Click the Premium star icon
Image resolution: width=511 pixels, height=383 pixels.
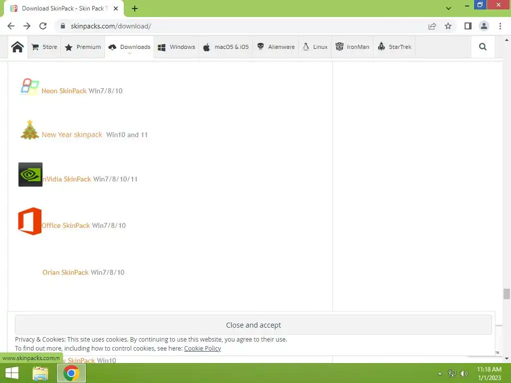[x=68, y=47]
